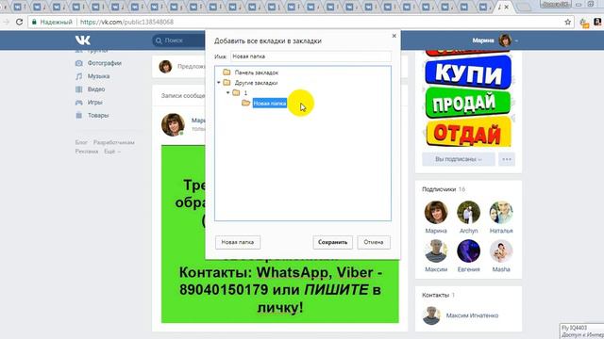The height and width of the screenshot is (339, 604).
Task: Click the address bar URL
Action: pos(126,22)
